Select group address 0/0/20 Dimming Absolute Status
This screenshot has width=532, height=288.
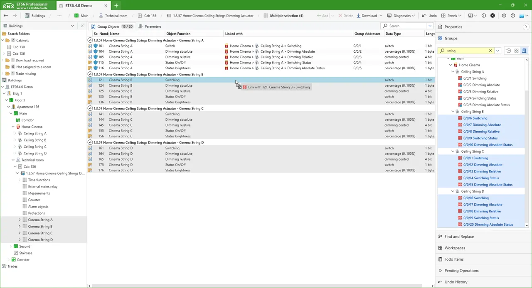point(488,225)
